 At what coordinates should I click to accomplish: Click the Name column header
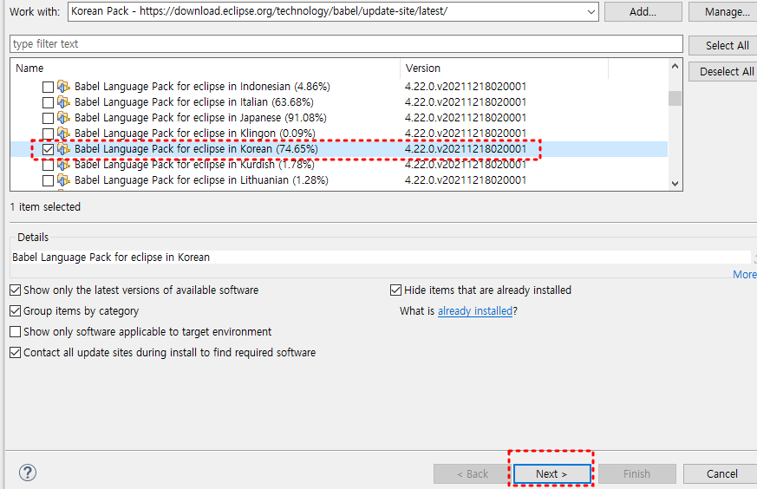[206, 68]
